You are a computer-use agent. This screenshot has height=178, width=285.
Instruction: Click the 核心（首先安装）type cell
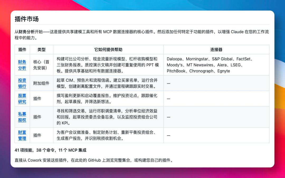pos(41,65)
